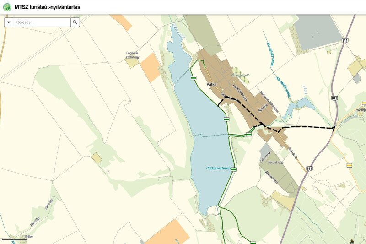Click the Pátkai víztározó reservoir label
This screenshot has height=244, width=366.
pos(219,168)
